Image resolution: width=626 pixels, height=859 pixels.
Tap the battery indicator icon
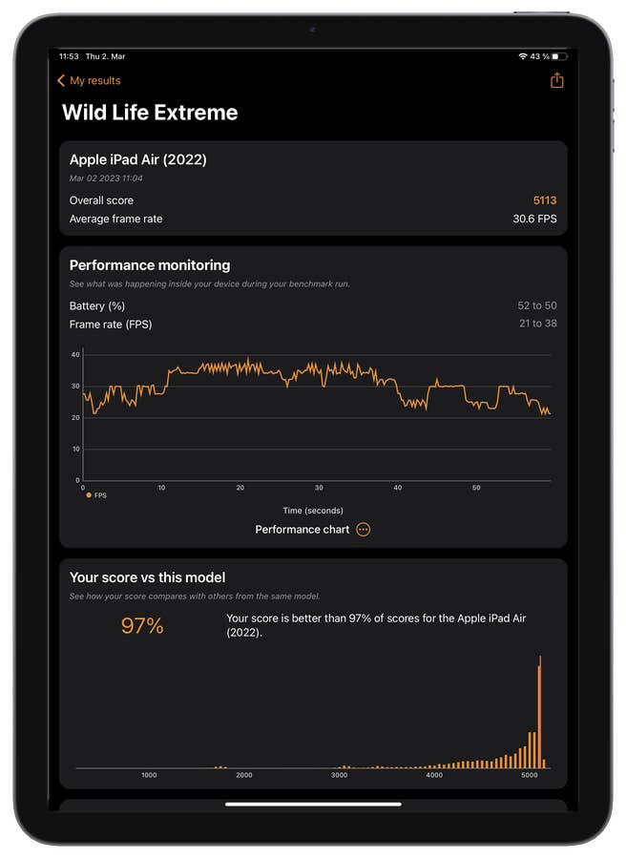tap(558, 57)
